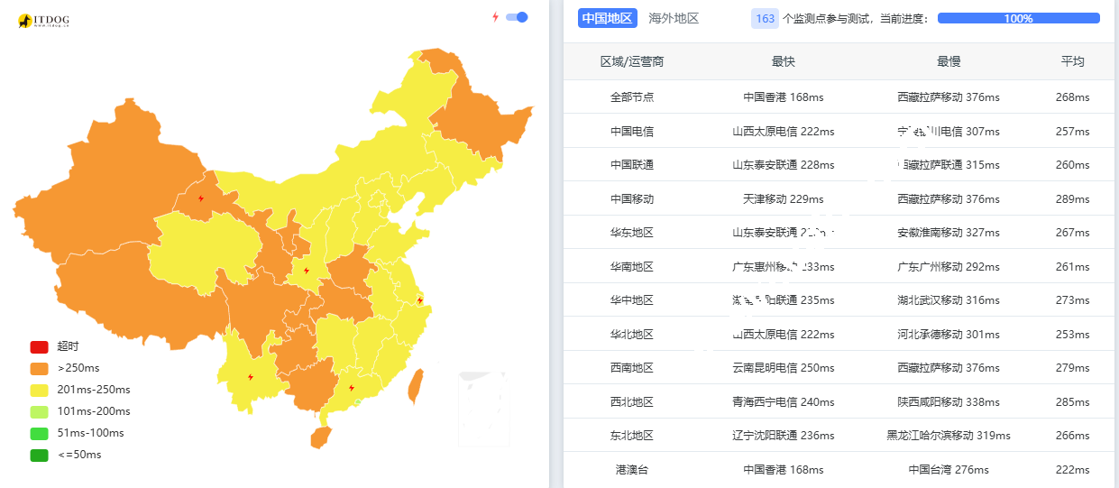The image size is (1119, 488).
Task: Click the red lightning icon beside the toggle
Action: (x=495, y=17)
